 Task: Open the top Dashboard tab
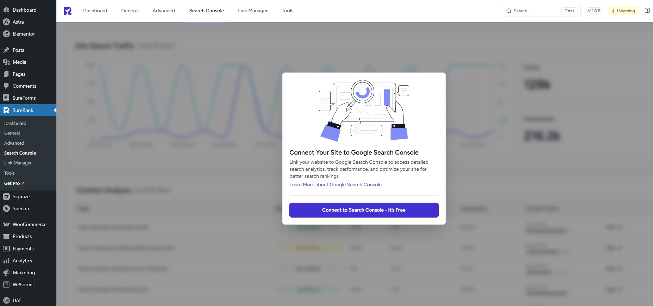tap(95, 11)
